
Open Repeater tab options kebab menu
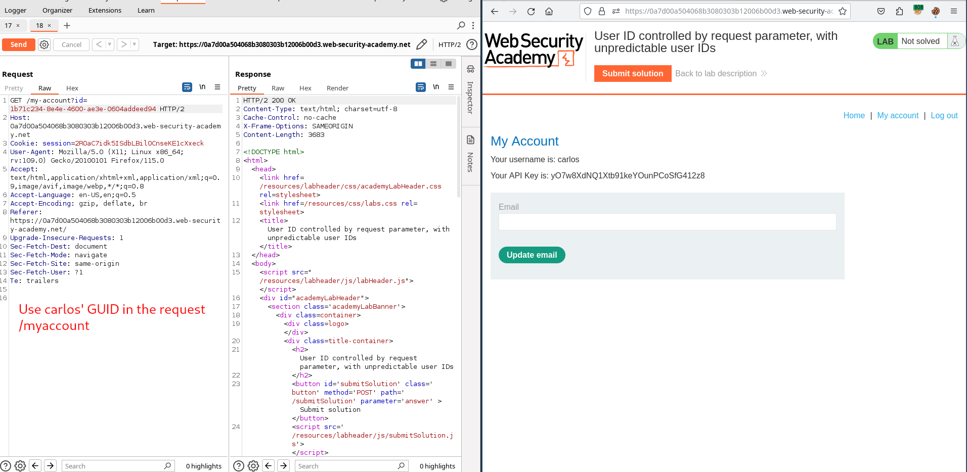[473, 25]
